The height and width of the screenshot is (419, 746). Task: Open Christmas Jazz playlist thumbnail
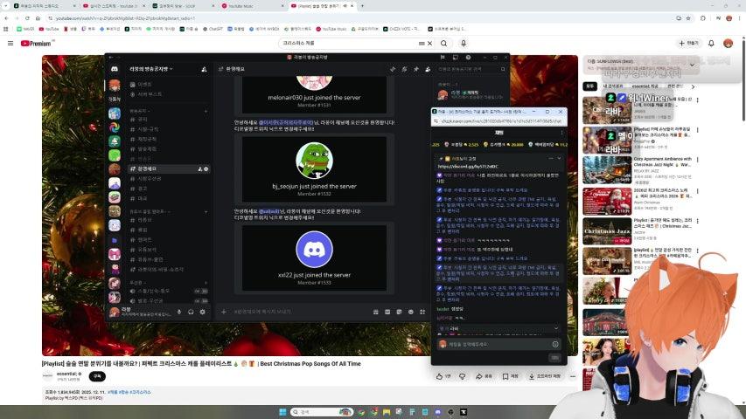[607, 231]
